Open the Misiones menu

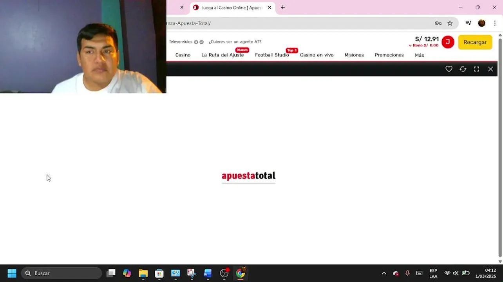coord(354,55)
